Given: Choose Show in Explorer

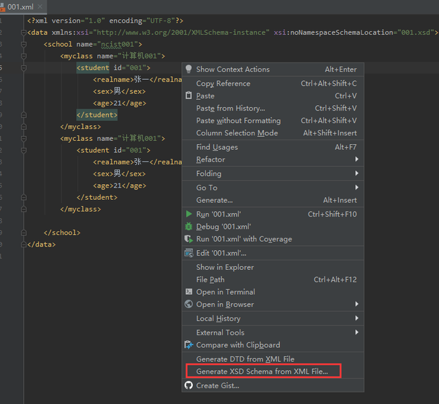Looking at the screenshot, I should 273,267.
